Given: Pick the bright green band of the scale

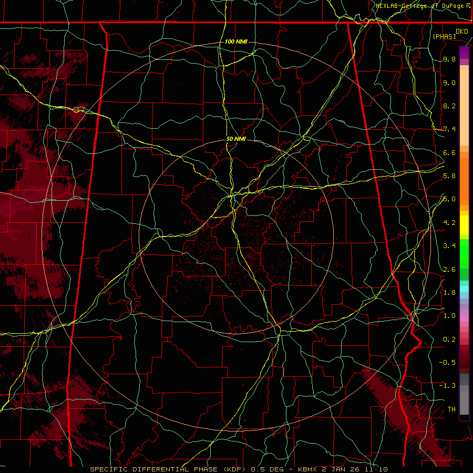Looking at the screenshot, I should click(464, 253).
